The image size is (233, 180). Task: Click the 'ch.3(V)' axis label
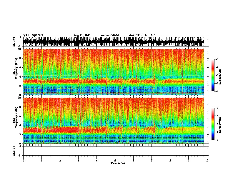pyautogui.click(x=14, y=151)
